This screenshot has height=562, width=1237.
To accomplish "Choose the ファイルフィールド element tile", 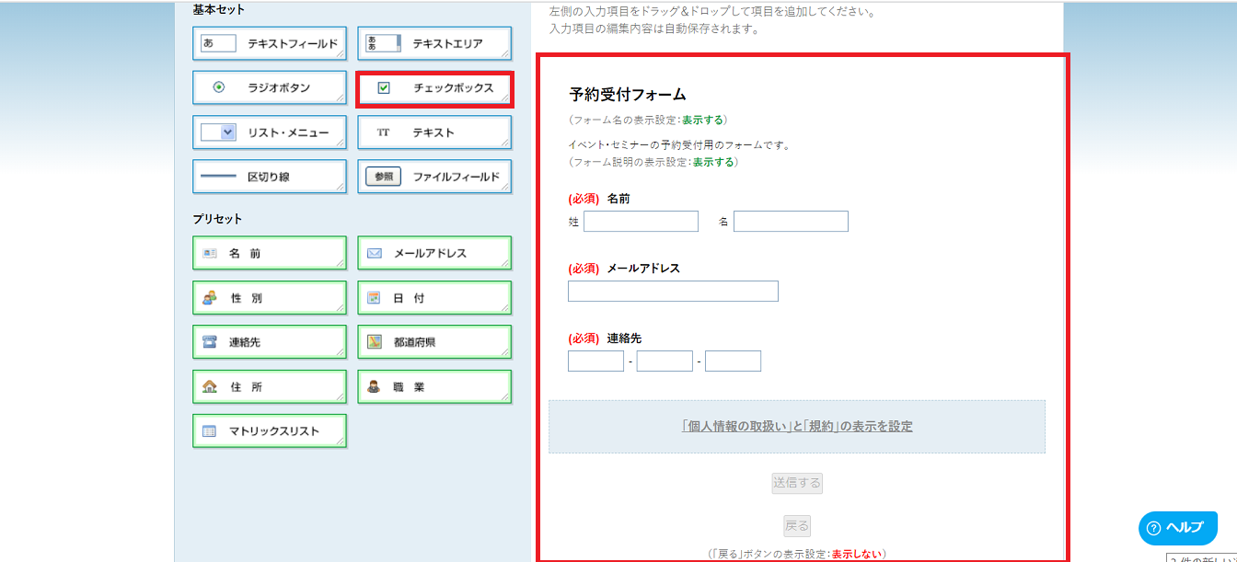I will pos(434,177).
